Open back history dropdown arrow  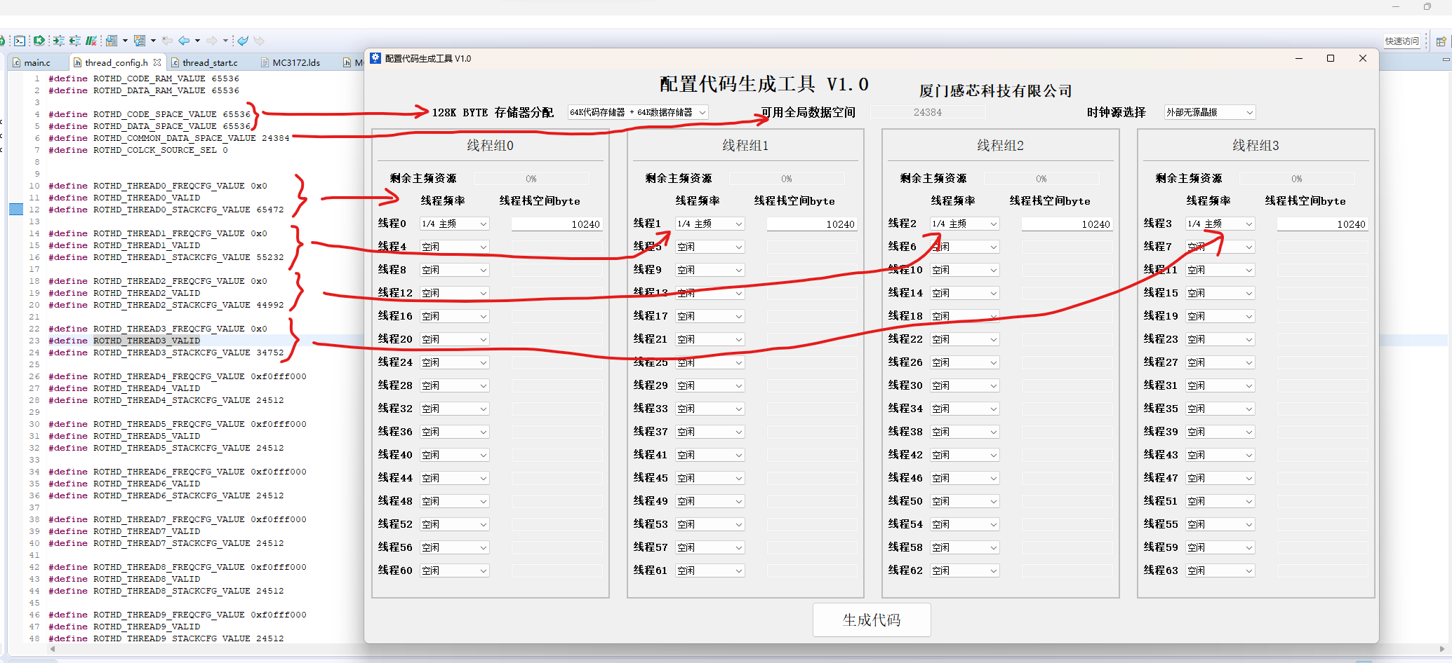click(x=197, y=41)
